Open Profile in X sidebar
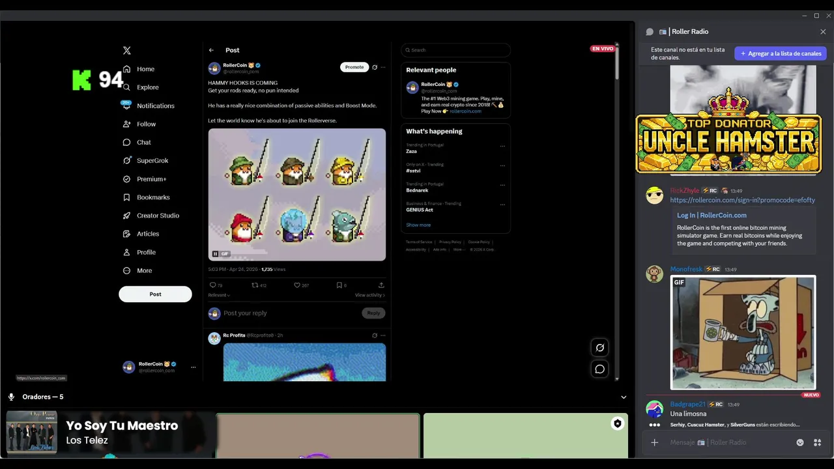 pos(139,252)
